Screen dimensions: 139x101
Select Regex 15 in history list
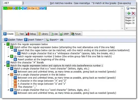[130, 23]
